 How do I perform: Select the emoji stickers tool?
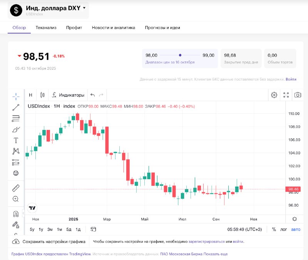[x=15, y=173]
